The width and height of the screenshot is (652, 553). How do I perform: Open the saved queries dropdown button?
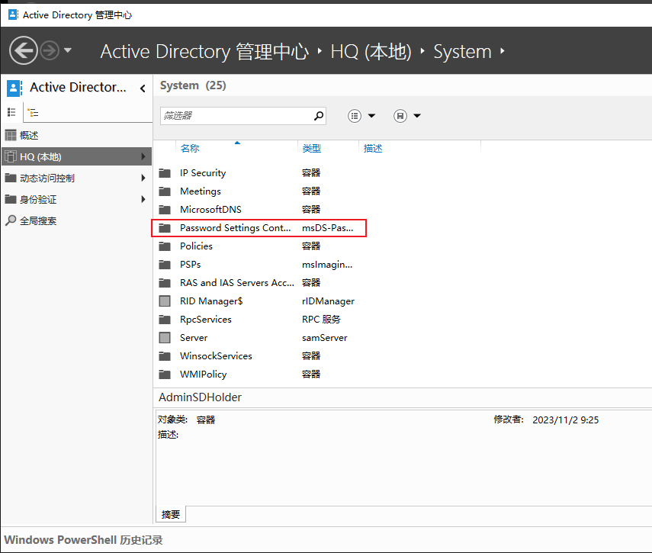click(407, 116)
